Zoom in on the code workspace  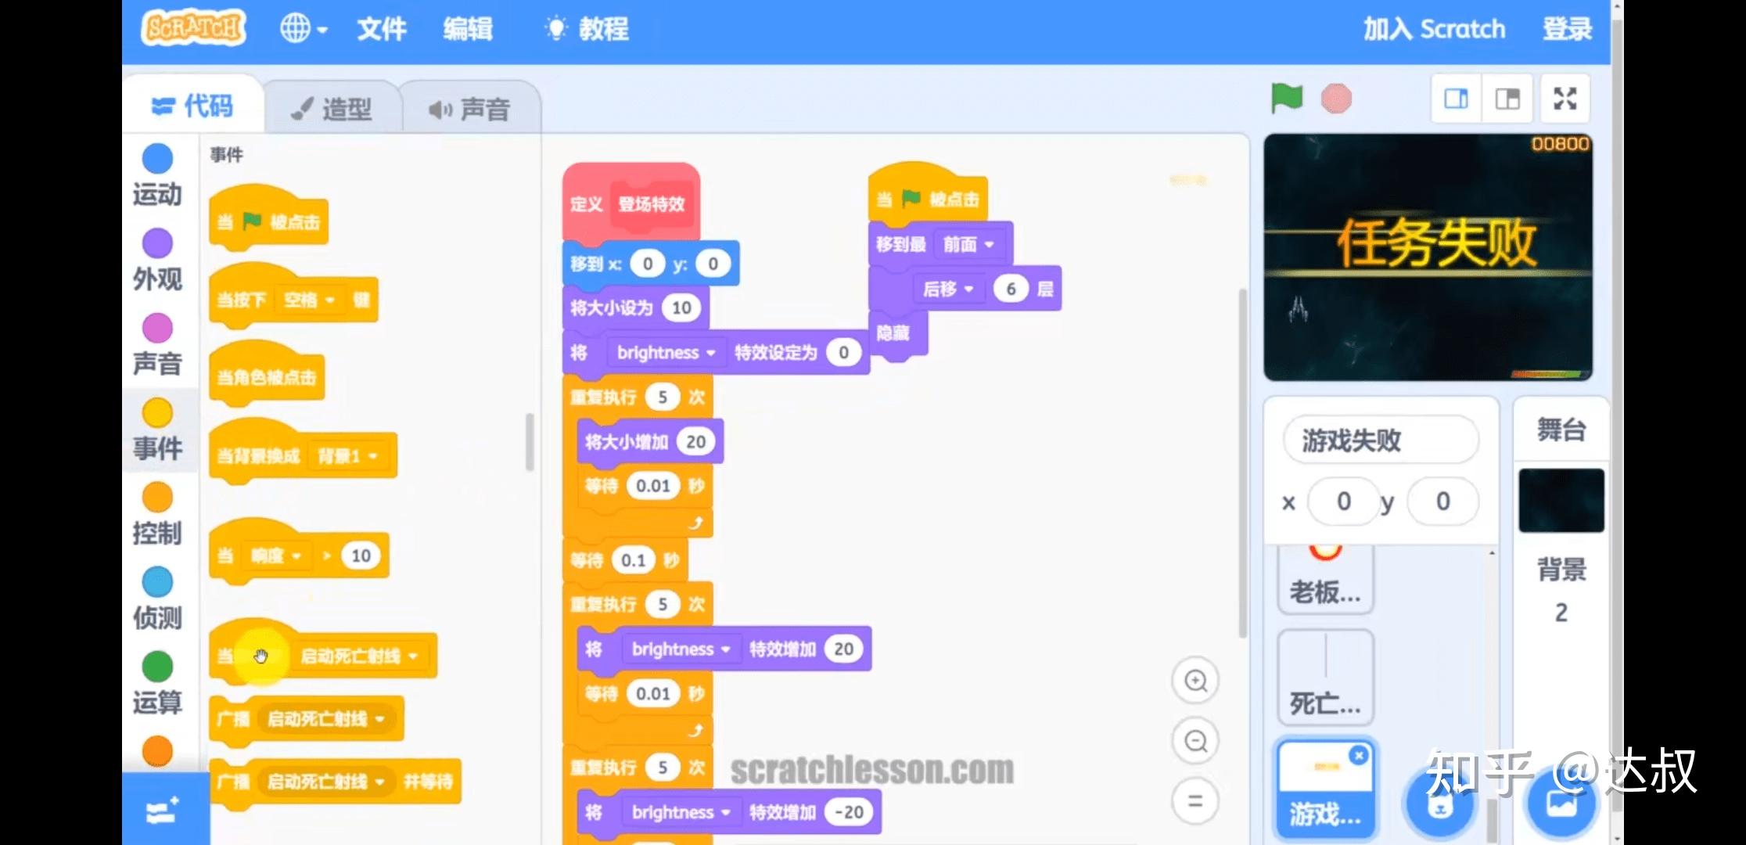click(1195, 681)
